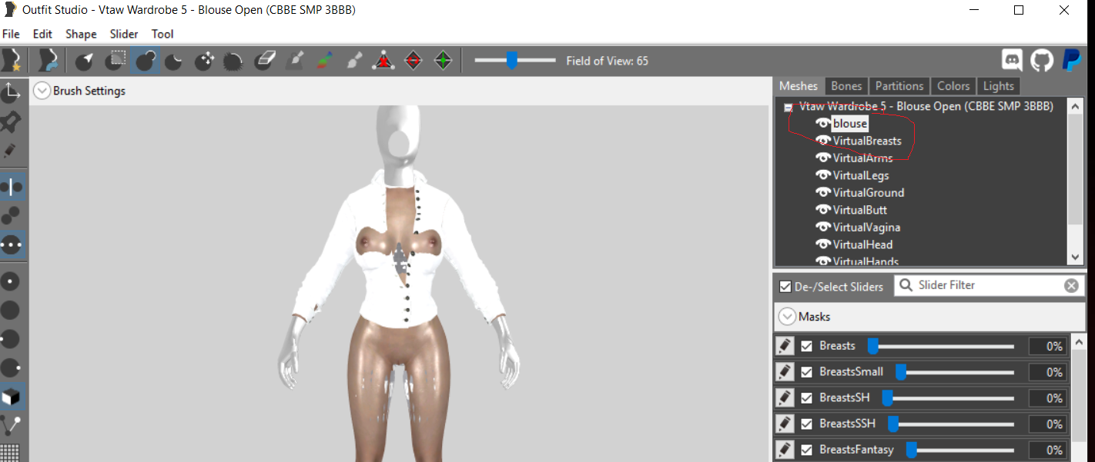This screenshot has width=1095, height=462.
Task: Select the Flip Edge tool
Action: pyautogui.click(x=414, y=60)
